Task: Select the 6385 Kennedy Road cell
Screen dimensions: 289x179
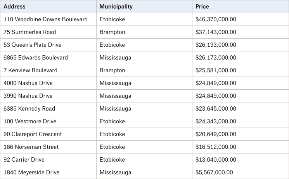Action: (x=48, y=109)
